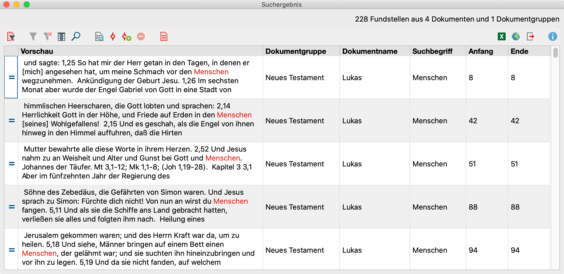The image size is (564, 274).
Task: Select the row marker for Anfang 51
Action: coord(11,164)
